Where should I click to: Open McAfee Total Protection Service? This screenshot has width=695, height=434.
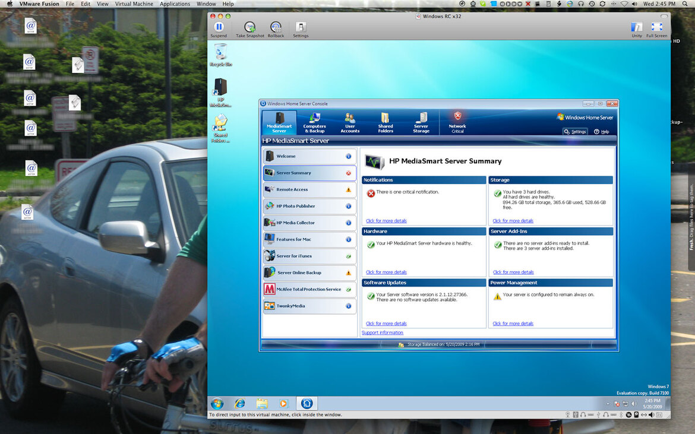309,289
